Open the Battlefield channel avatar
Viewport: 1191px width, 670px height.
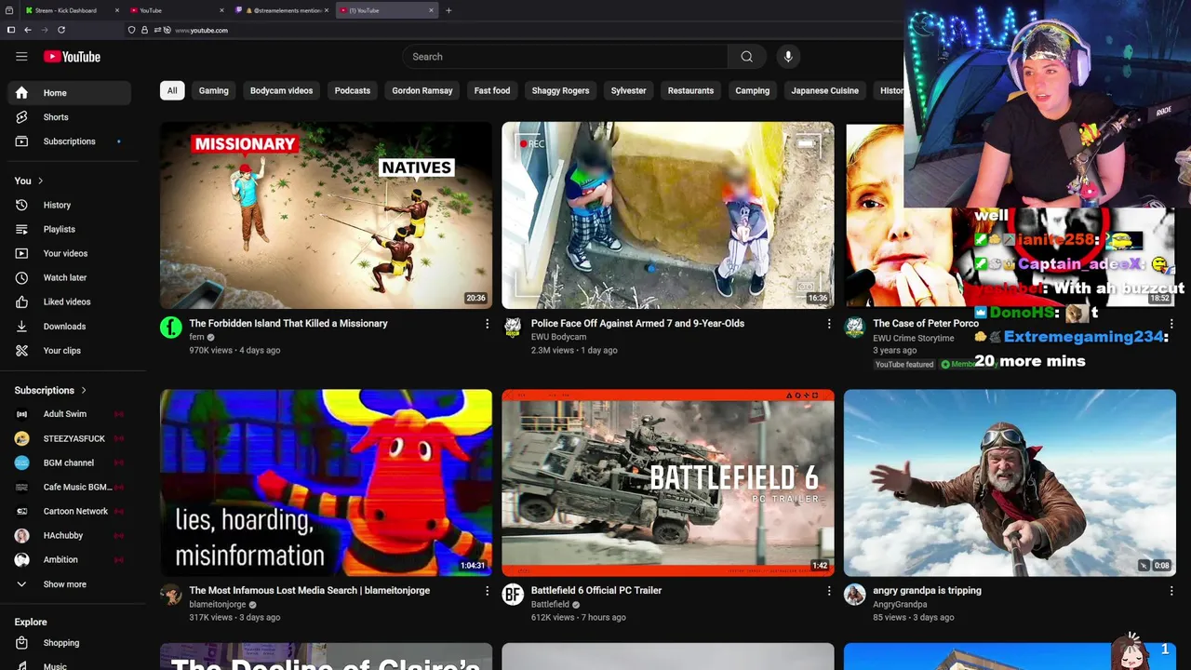click(x=513, y=595)
